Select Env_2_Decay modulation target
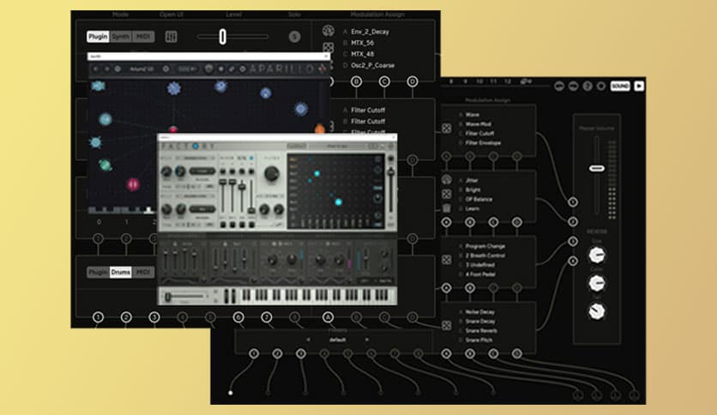The height and width of the screenshot is (415, 717). click(370, 32)
